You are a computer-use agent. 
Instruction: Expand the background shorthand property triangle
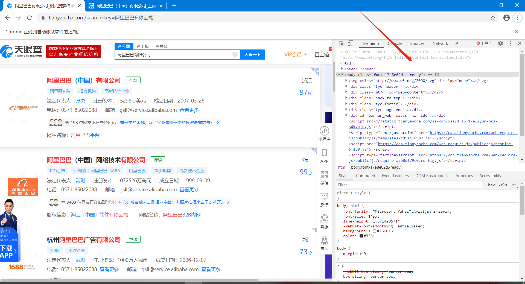(370, 231)
